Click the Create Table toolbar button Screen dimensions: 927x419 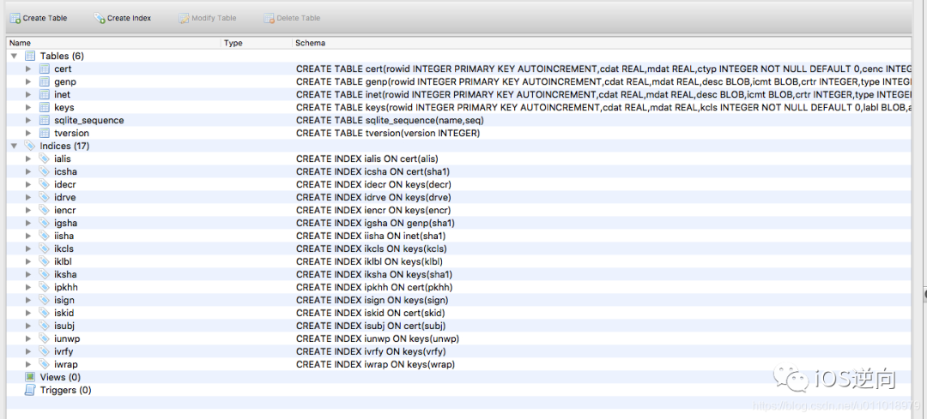39,18
